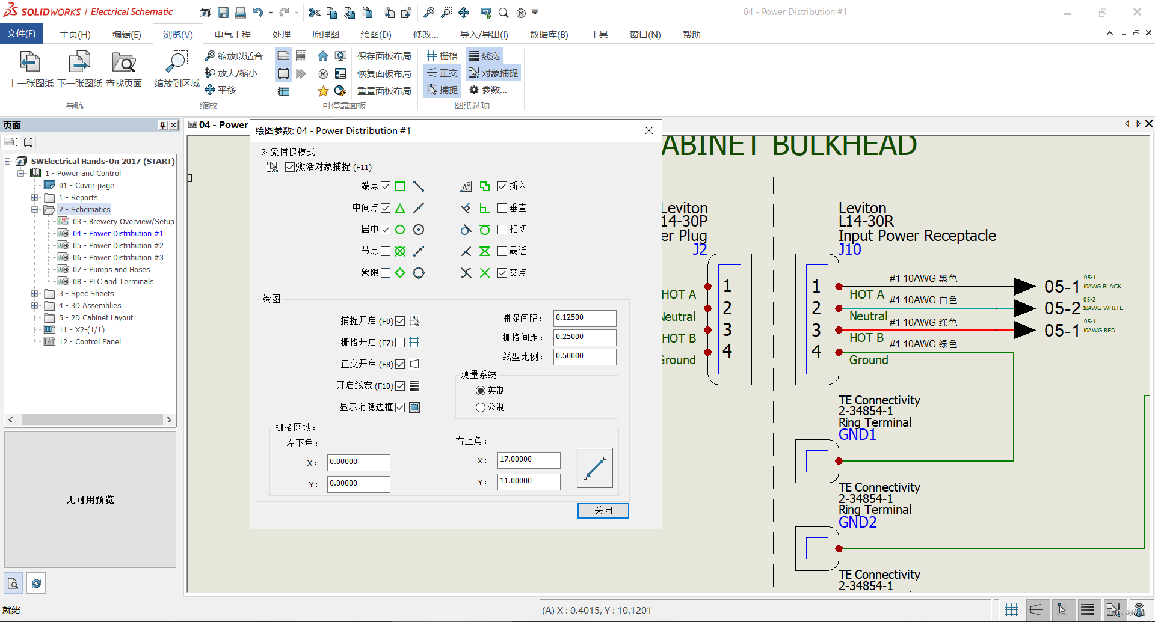
Task: Expand the 1 - Reports folder
Action: 35,197
